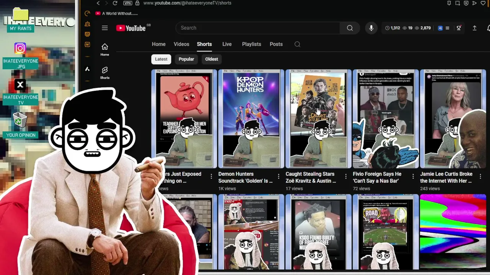The height and width of the screenshot is (275, 490).
Task: Open three-dot menu for Caught Stealing Short
Action: click(x=346, y=176)
